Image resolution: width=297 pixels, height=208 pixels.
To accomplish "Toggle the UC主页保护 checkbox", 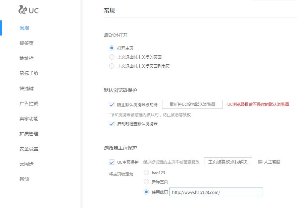I will coord(112,162).
